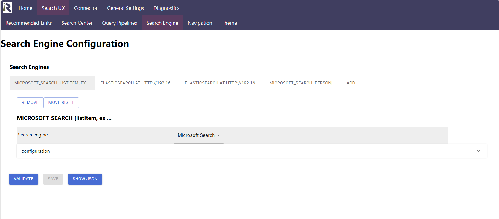Click MICROSOFT_SEARCH [listItem, ex ... heading
Screen dimensions: 499x219
[64, 118]
